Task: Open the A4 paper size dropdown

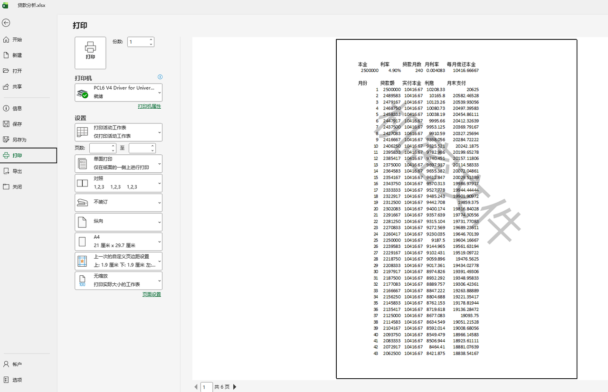Action: click(x=118, y=241)
